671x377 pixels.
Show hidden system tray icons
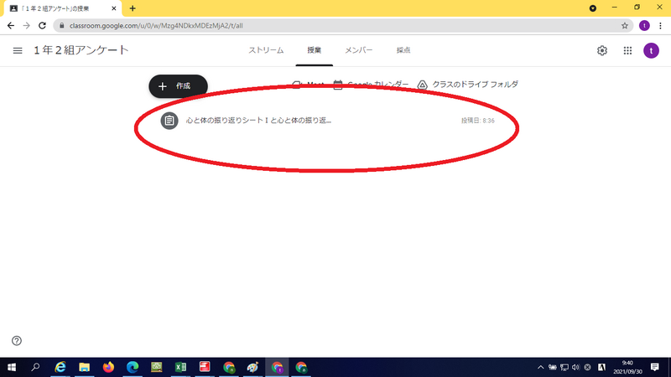pos(541,367)
